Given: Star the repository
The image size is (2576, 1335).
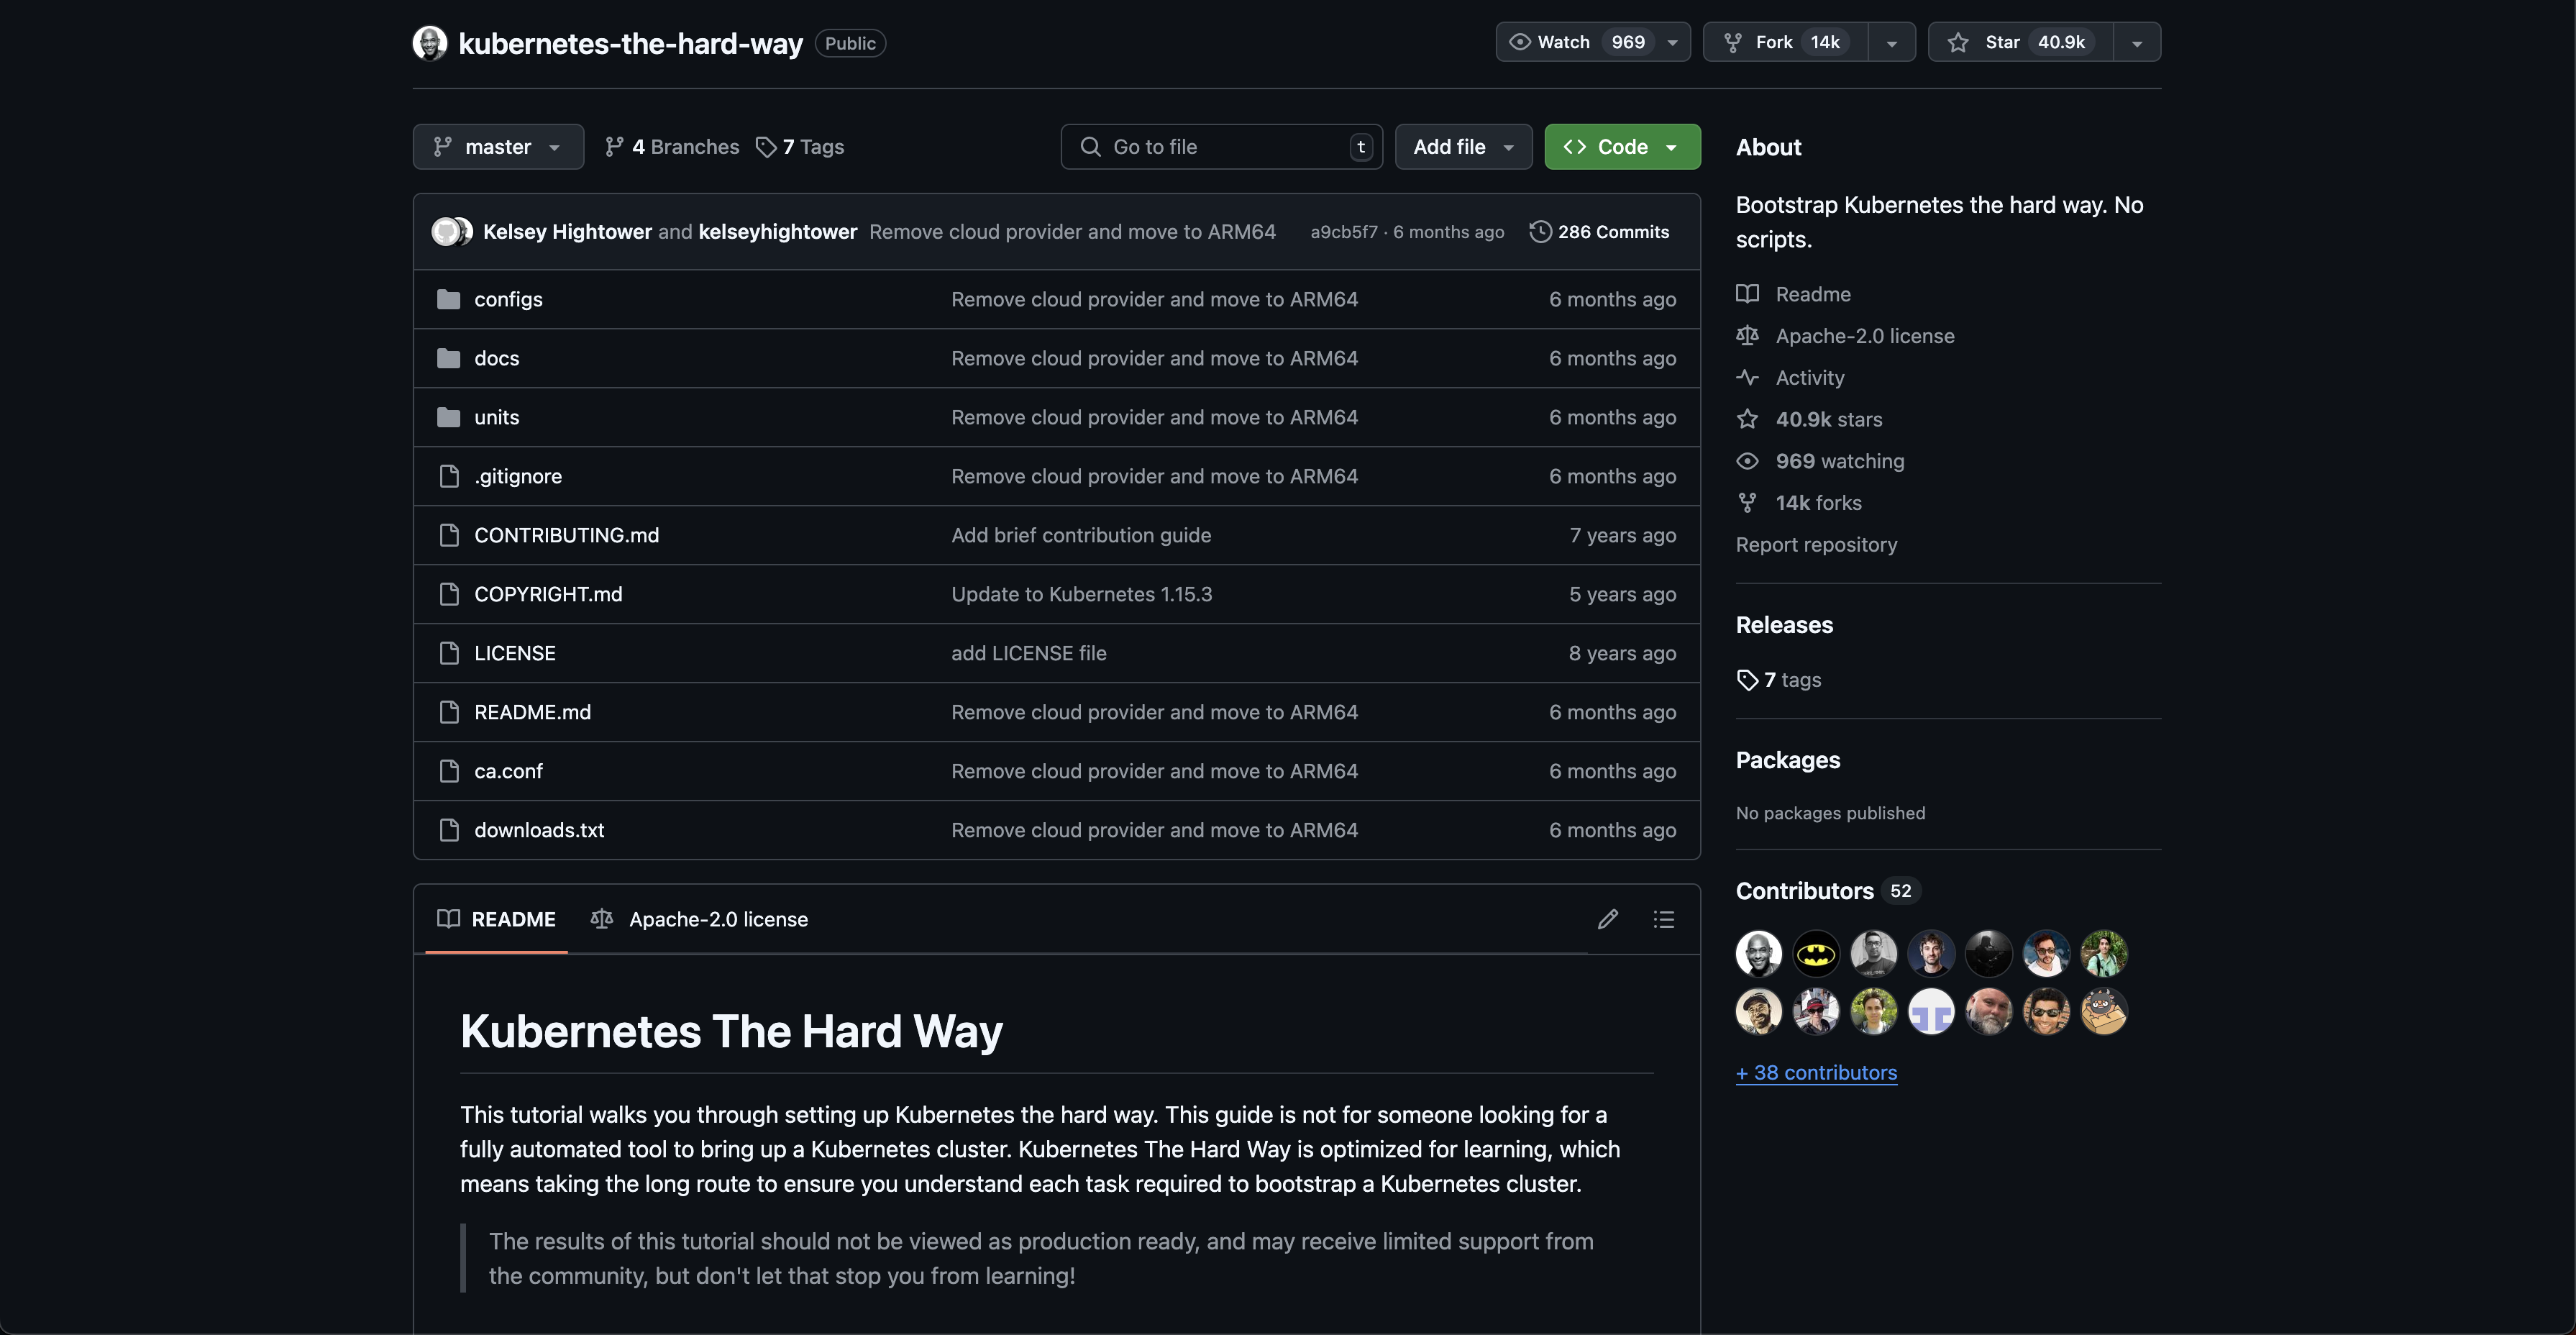Looking at the screenshot, I should (x=2021, y=42).
